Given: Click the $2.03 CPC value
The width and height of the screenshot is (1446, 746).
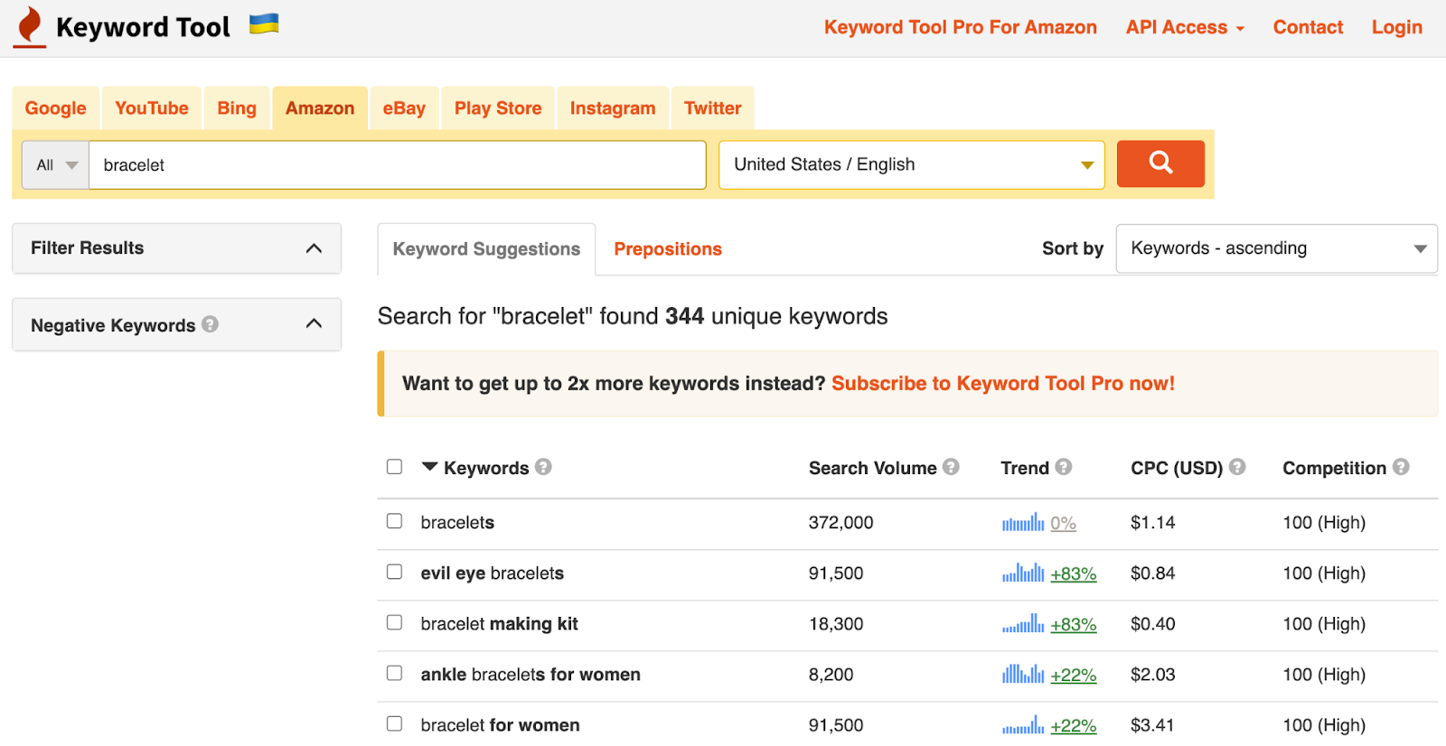Looking at the screenshot, I should click(x=1153, y=674).
